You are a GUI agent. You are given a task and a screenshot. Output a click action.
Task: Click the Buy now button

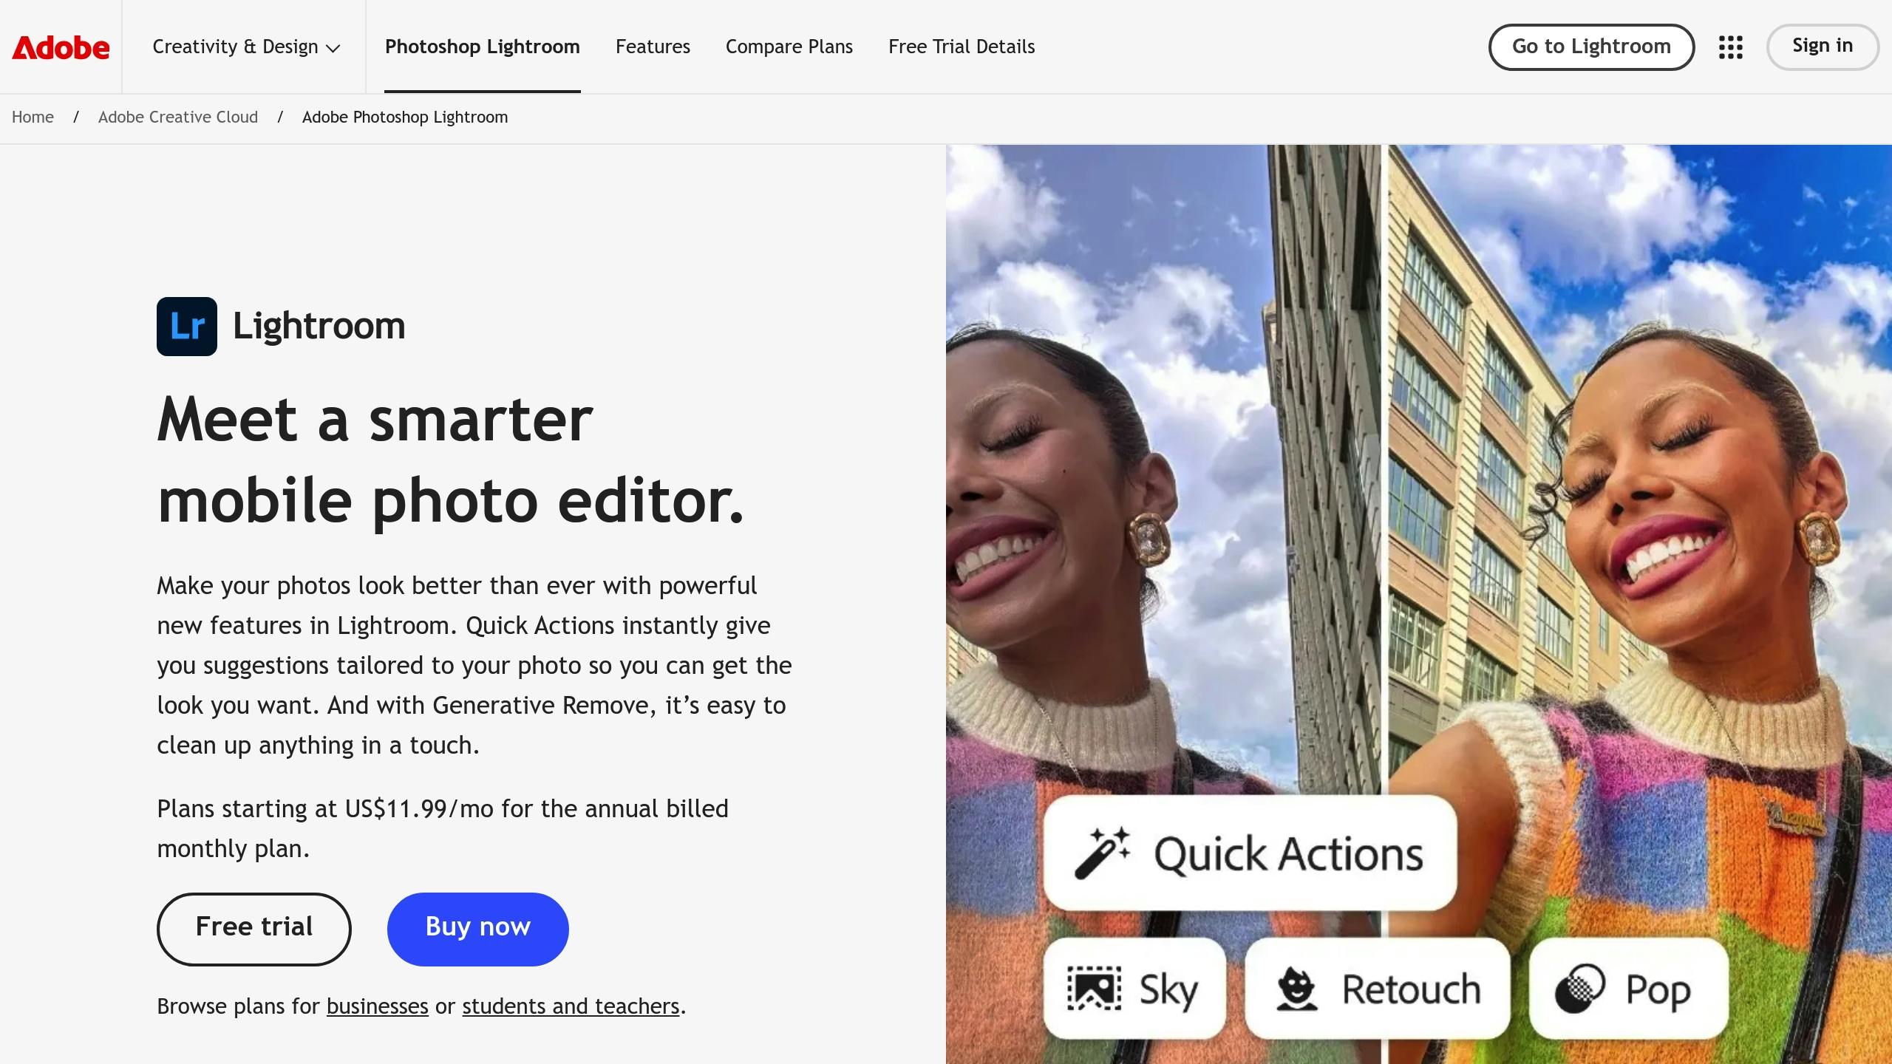coord(478,929)
